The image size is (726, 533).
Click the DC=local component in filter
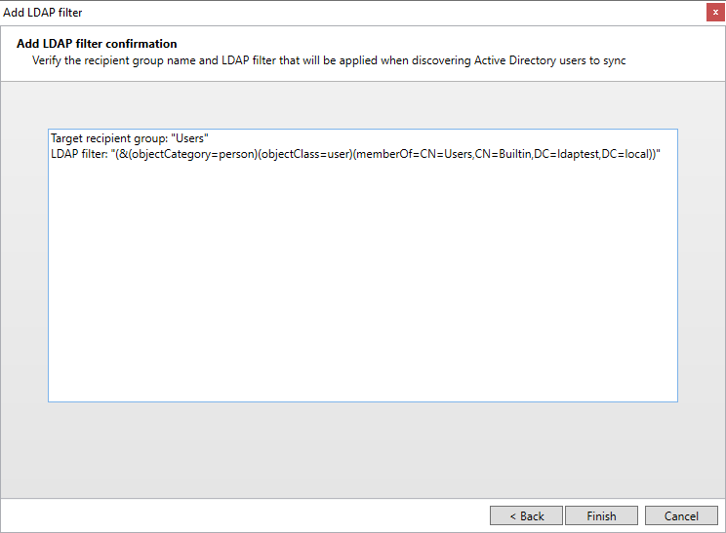pyautogui.click(x=625, y=154)
